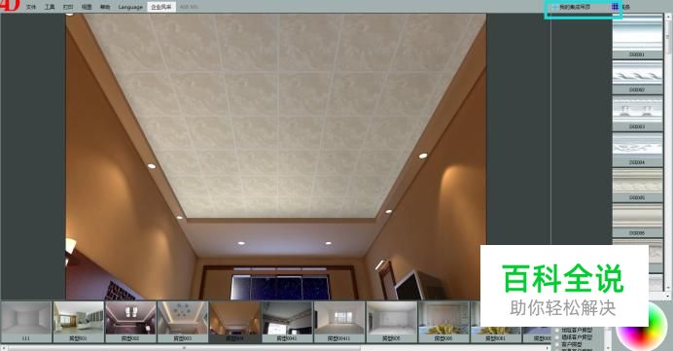Click the grid icon in top-right header
673x351 pixels.
tap(615, 7)
